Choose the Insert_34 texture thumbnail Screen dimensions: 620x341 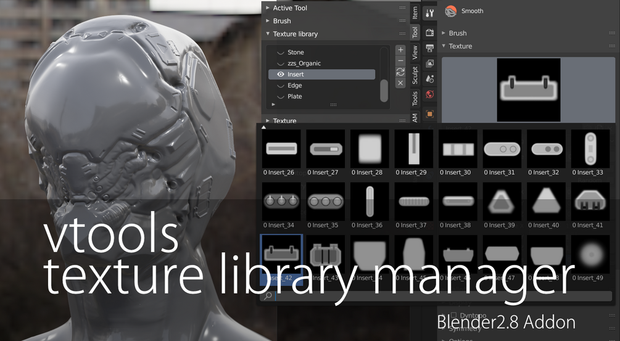(281, 202)
